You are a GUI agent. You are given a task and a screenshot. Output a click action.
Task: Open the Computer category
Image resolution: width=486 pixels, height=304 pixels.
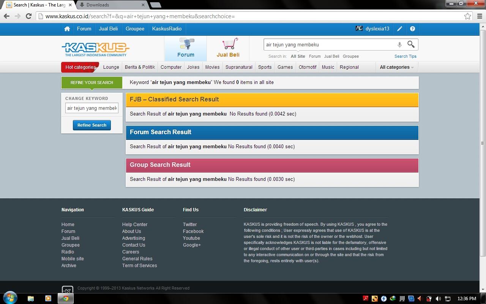[171, 67]
